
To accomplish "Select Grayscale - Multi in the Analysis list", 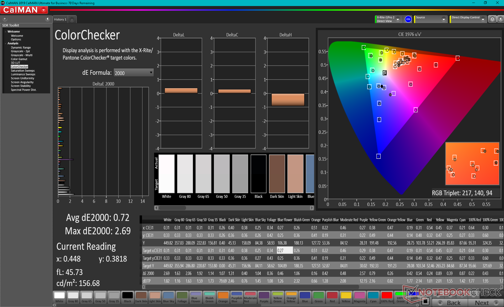I will tap(22, 55).
